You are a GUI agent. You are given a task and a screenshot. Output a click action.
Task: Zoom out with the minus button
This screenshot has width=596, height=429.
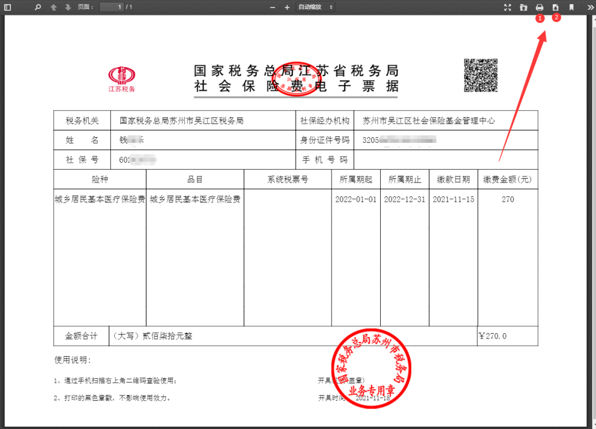[273, 7]
